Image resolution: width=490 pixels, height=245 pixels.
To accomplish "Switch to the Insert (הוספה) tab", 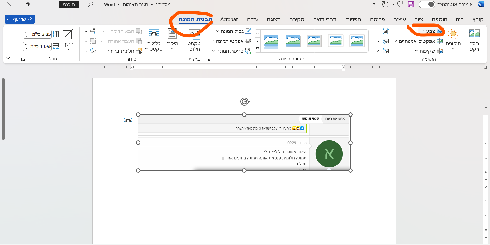I will click(439, 19).
